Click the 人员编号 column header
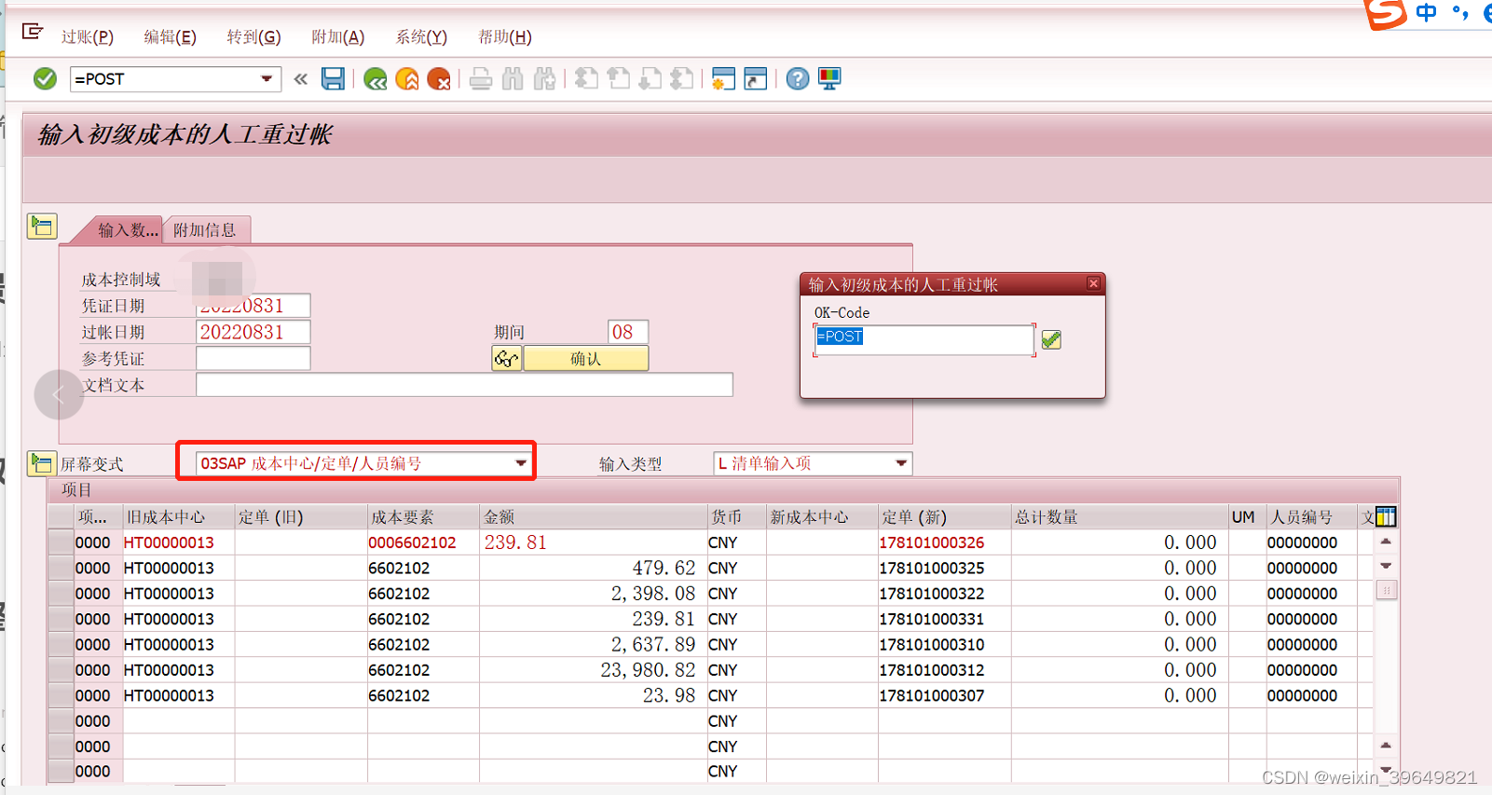The image size is (1492, 795). [x=1311, y=517]
